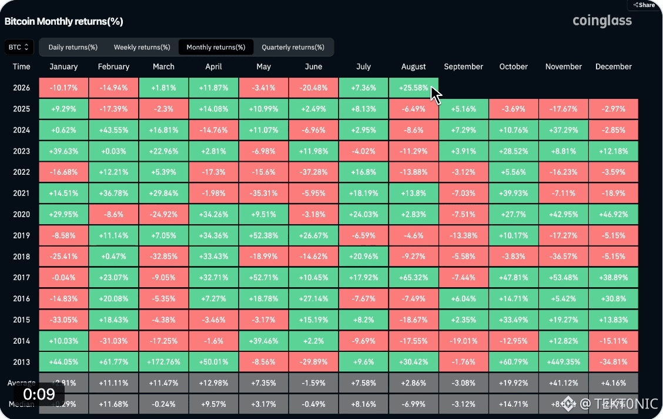Image resolution: width=663 pixels, height=419 pixels.
Task: Click the +43.55% February 2024 cell
Action: pyautogui.click(x=113, y=130)
